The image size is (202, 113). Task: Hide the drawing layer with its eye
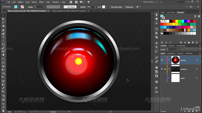tap(162, 60)
